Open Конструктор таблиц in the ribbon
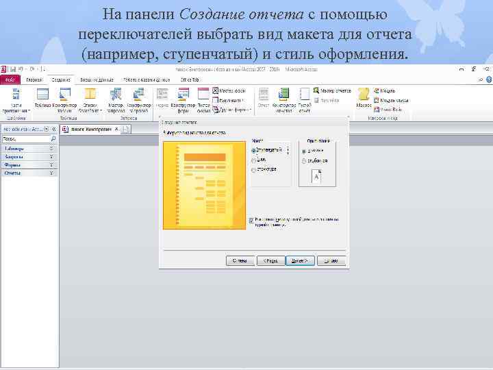The width and height of the screenshot is (493, 370). point(65,100)
